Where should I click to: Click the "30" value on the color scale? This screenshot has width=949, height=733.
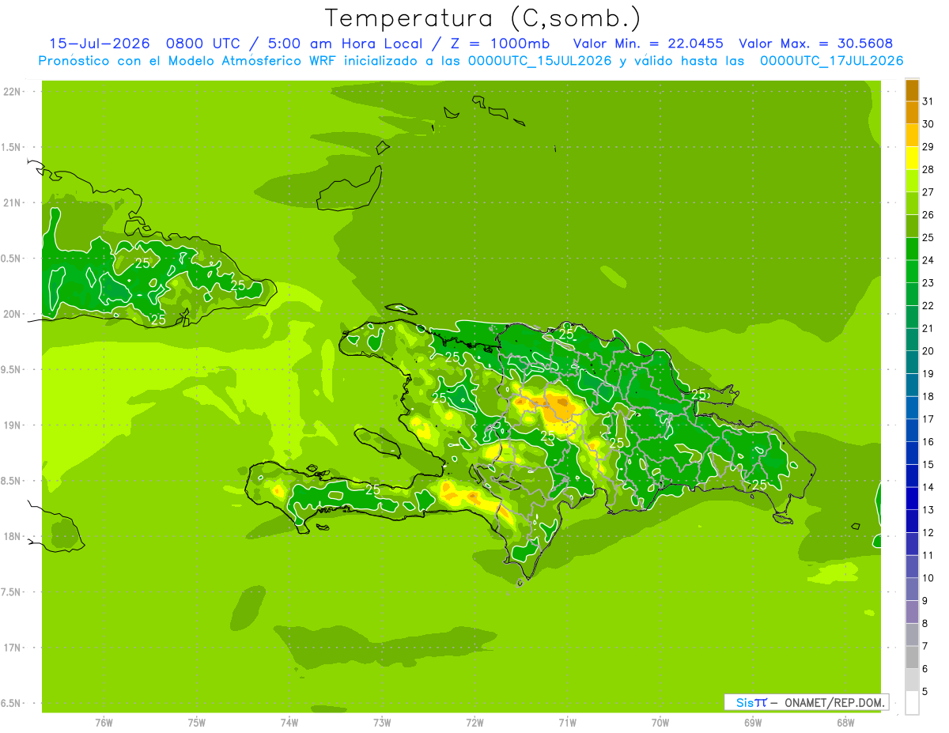coord(928,124)
